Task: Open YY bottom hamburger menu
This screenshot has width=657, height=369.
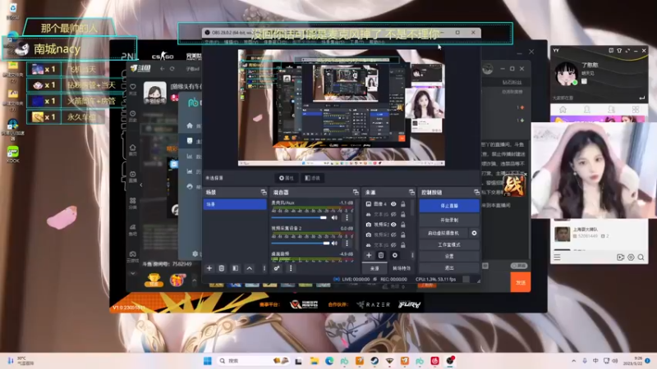Action: point(557,257)
